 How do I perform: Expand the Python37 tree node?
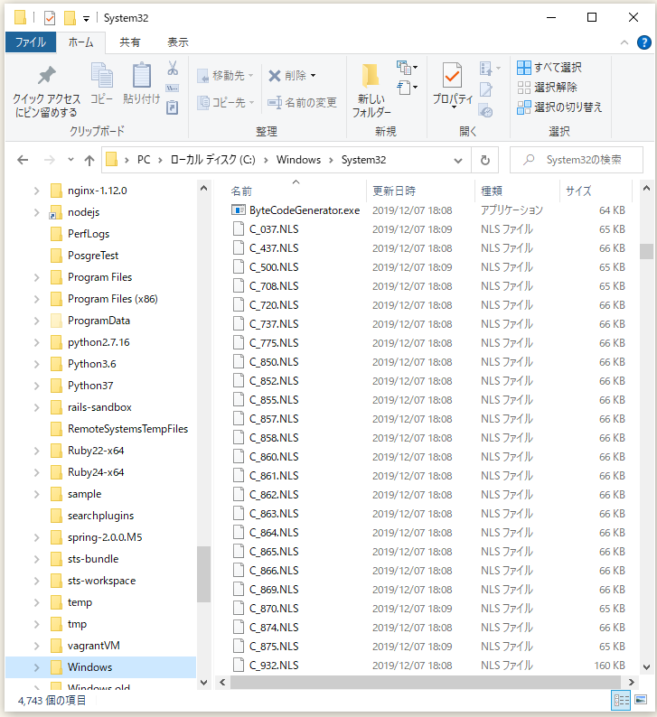(x=37, y=386)
